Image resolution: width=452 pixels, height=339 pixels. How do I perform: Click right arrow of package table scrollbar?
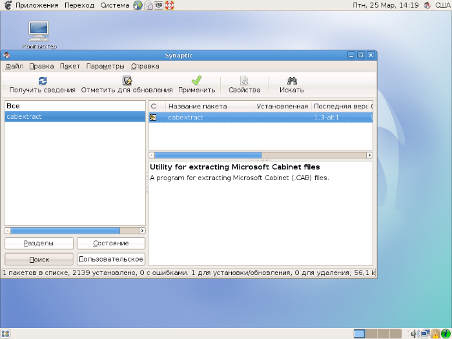click(x=369, y=156)
